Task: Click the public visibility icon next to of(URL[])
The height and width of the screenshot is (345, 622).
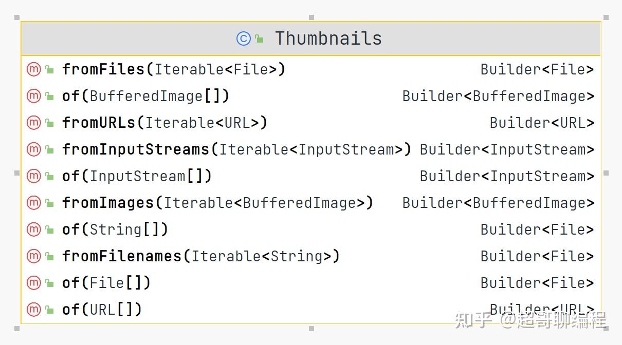Action: pyautogui.click(x=49, y=310)
